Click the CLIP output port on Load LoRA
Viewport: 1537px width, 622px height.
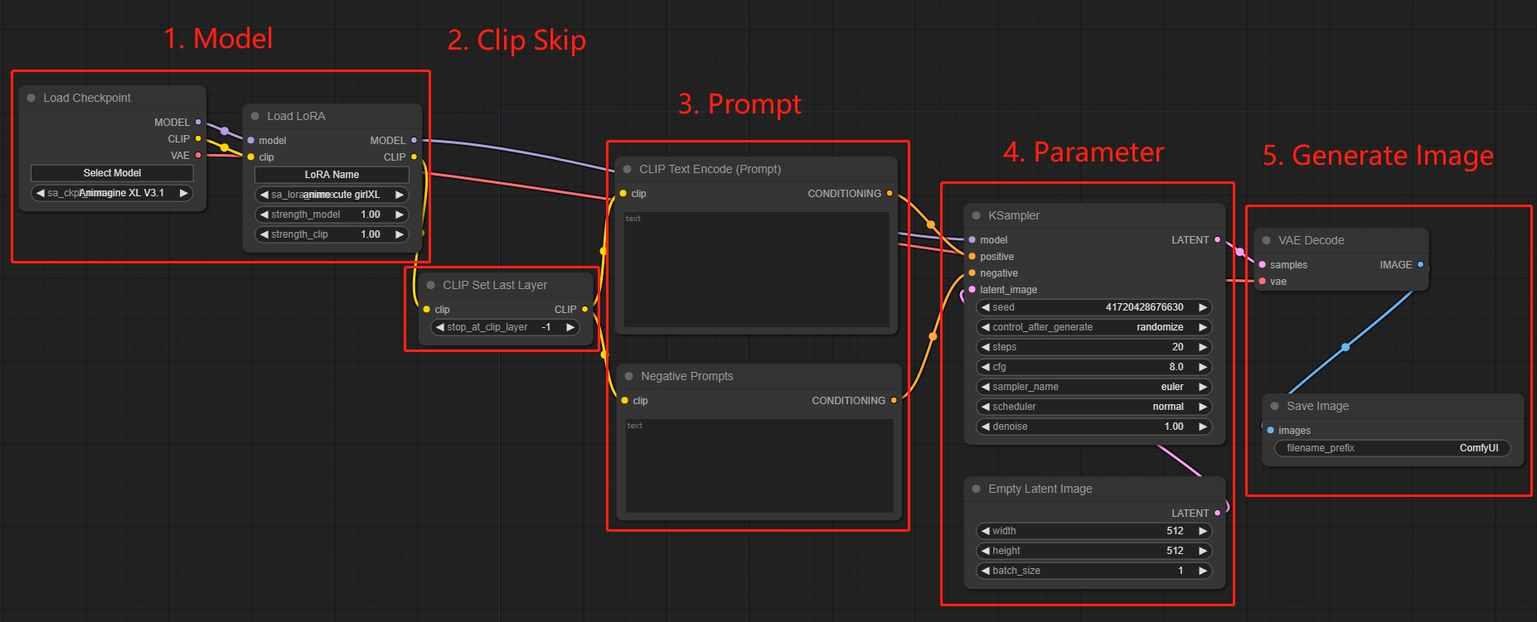[x=414, y=157]
